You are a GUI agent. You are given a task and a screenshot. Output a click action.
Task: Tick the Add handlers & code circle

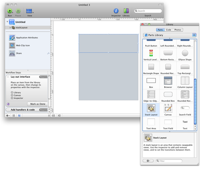[x=8, y=110]
